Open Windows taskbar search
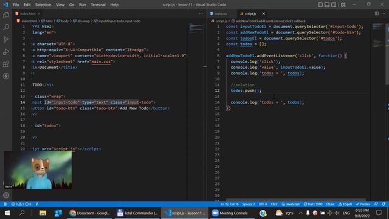 click(x=22, y=213)
